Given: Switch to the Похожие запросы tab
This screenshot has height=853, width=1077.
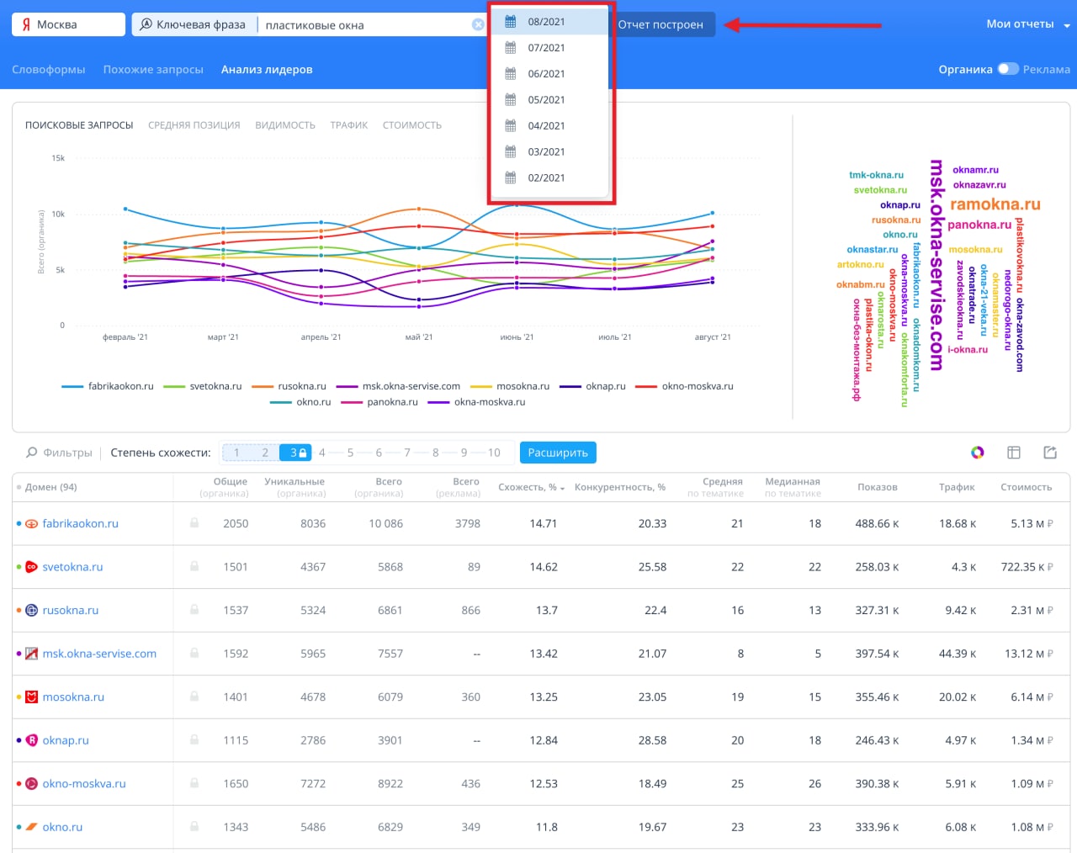Looking at the screenshot, I should click(153, 70).
